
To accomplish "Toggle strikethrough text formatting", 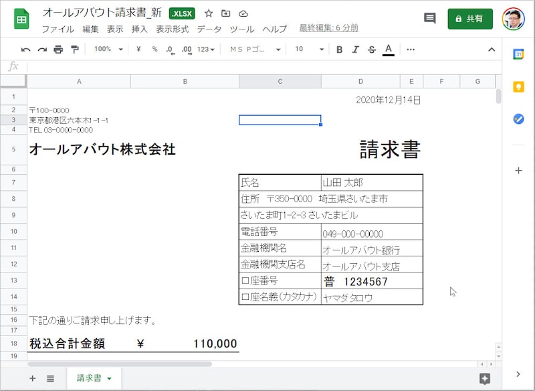I will pos(372,50).
